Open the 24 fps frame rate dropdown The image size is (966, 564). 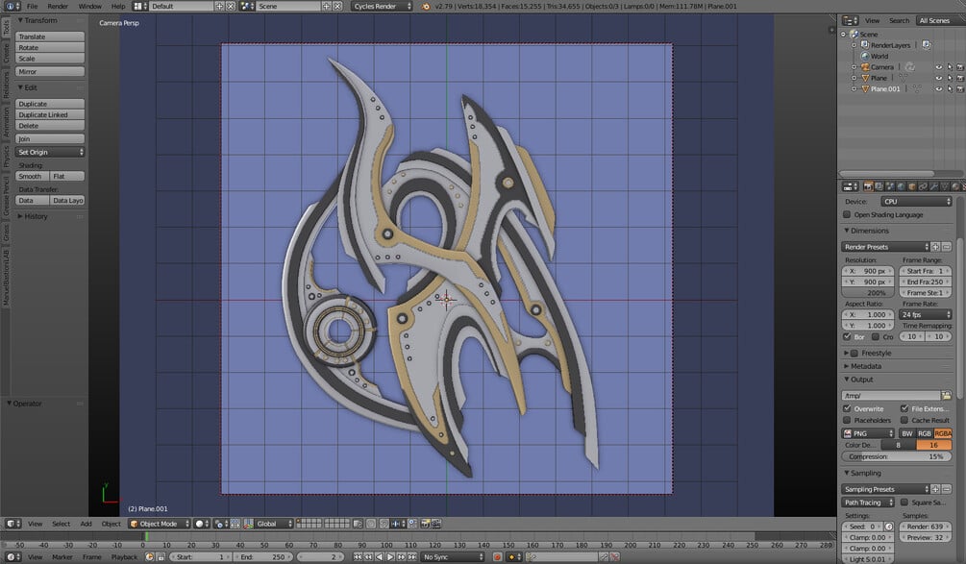[926, 314]
